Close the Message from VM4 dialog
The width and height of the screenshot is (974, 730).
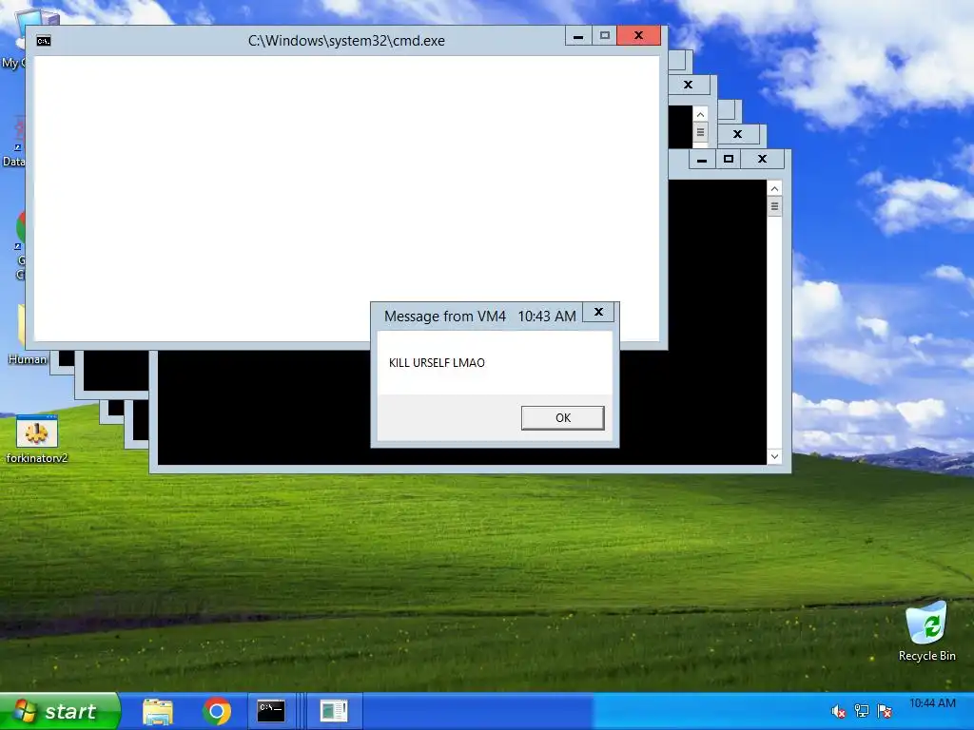pyautogui.click(x=598, y=312)
